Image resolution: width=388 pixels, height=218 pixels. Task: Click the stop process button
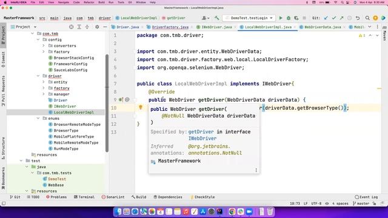coord(304,18)
